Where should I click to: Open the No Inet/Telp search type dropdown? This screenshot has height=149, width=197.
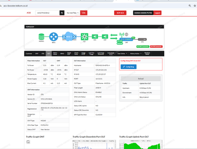(72, 13)
